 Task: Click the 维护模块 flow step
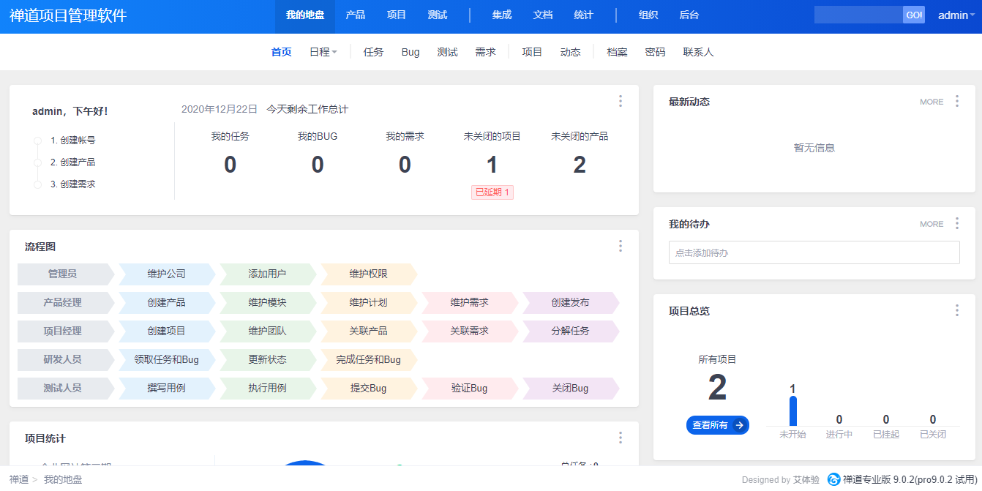268,302
